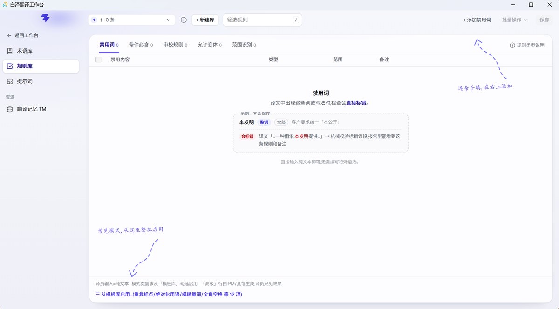Open the 提示词 sidebar item
Image resolution: width=559 pixels, height=309 pixels.
(x=41, y=81)
